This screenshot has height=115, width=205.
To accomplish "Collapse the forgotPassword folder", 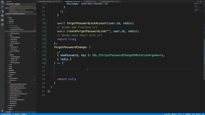I will (14, 26).
